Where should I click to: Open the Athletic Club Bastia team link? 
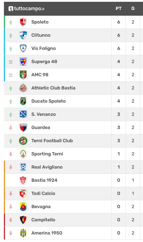[53, 88]
